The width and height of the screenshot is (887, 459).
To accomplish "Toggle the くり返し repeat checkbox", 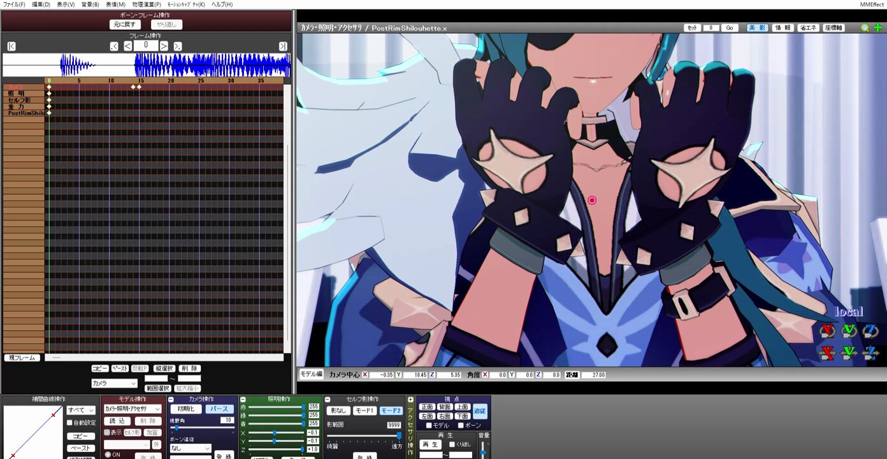I will click(452, 444).
